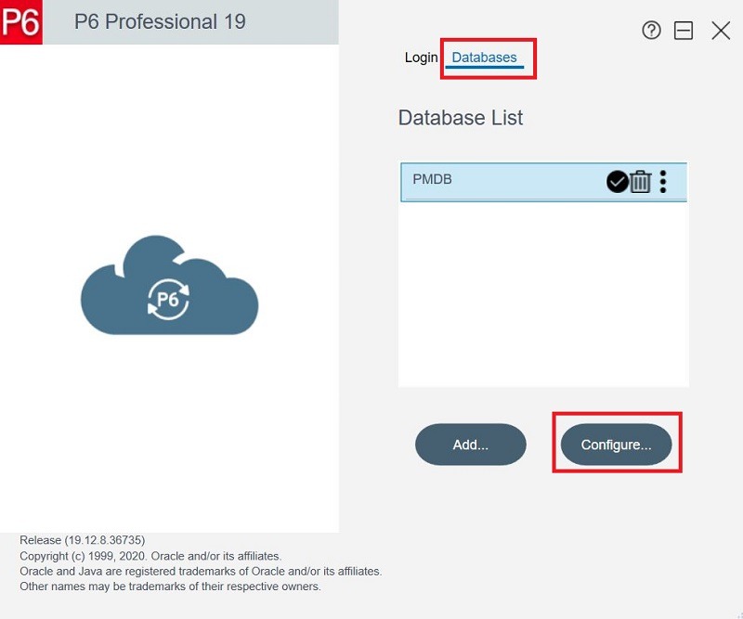Minimize the P6 login window
Viewport: 743px width, 619px height.
[x=684, y=31]
